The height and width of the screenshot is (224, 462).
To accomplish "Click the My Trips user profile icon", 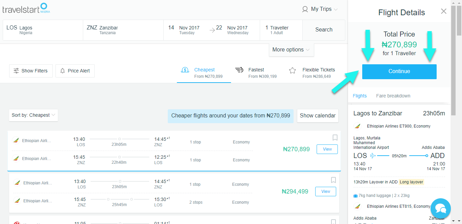I will (305, 9).
